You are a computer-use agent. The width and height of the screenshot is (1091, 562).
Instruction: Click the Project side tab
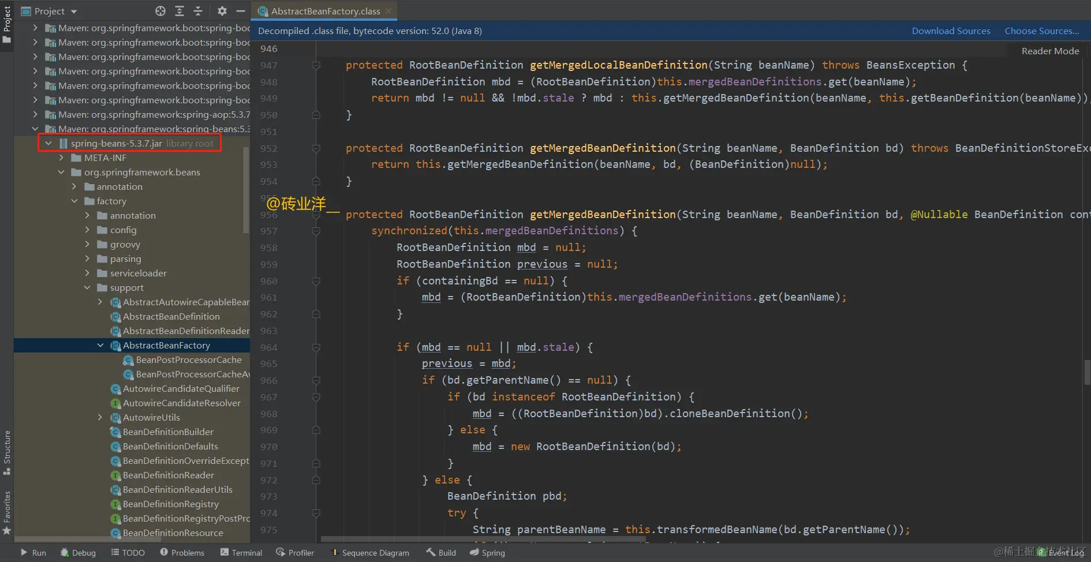[7, 24]
